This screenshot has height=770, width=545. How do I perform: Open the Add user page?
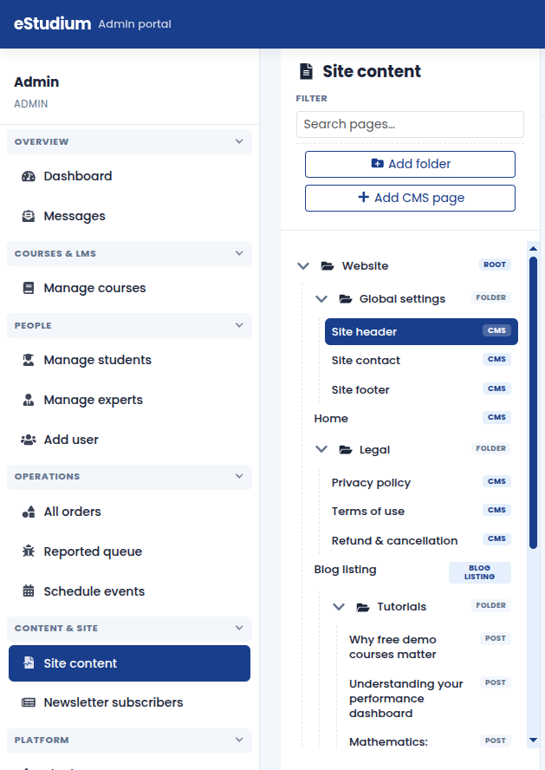pyautogui.click(x=129, y=440)
